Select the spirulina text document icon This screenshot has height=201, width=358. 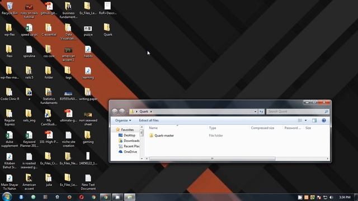pos(29,51)
